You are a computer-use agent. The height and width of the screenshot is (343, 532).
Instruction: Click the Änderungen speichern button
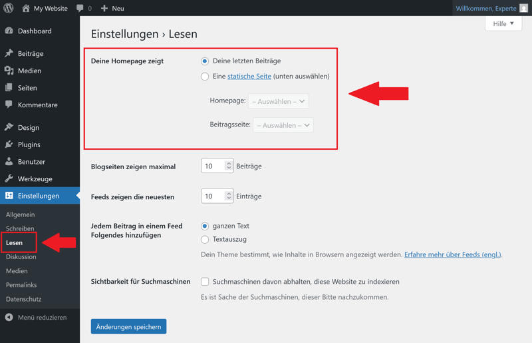coord(128,326)
